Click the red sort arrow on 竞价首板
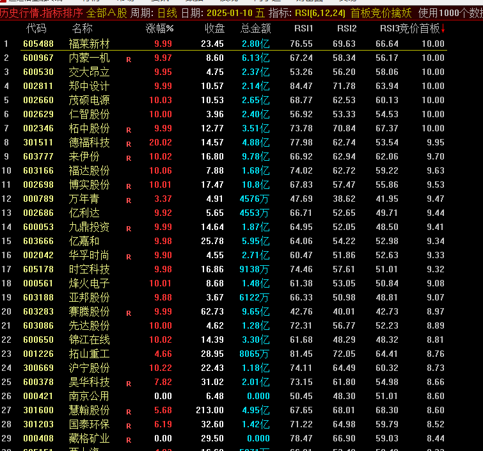 coord(443,28)
